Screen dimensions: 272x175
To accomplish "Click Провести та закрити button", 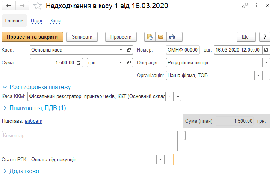I will (x=32, y=37).
